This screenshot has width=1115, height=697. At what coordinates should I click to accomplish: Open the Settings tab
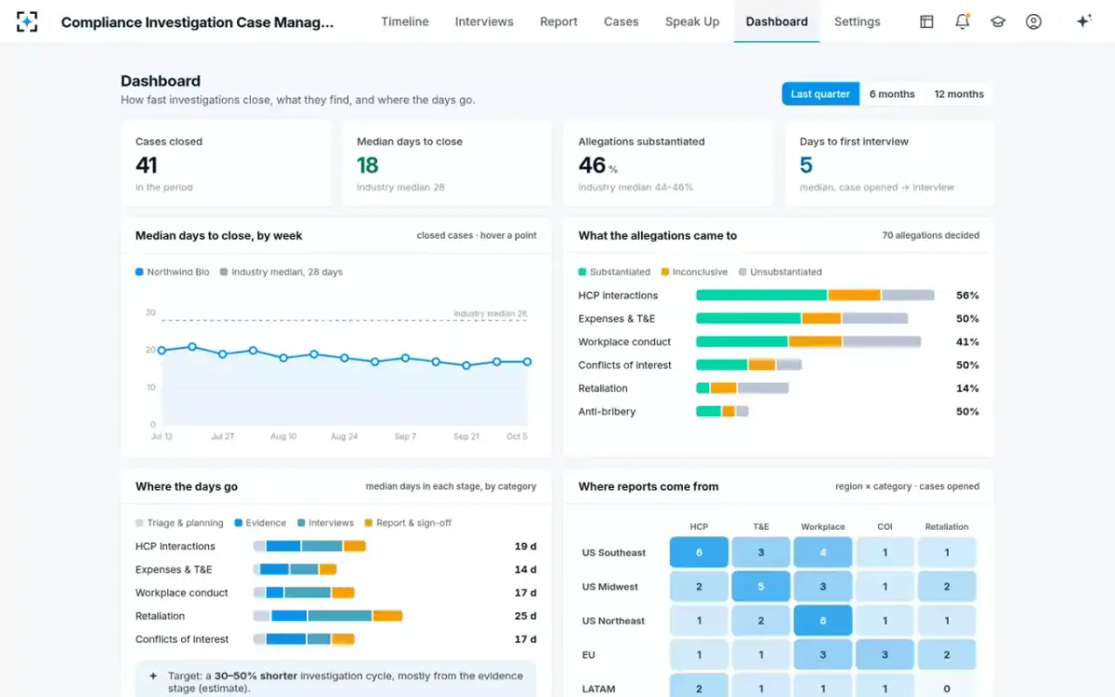tap(857, 21)
